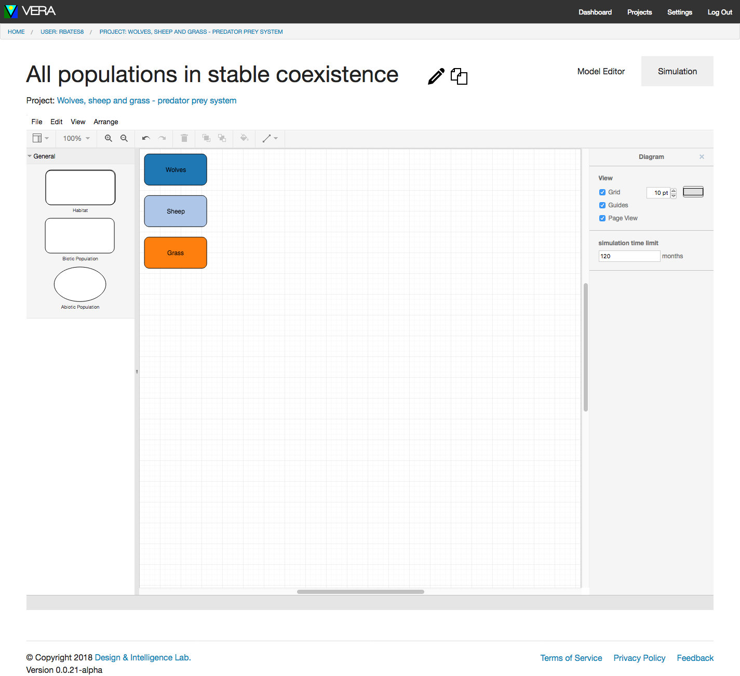This screenshot has width=740, height=676.
Task: Open the Arrange menu
Action: 106,122
